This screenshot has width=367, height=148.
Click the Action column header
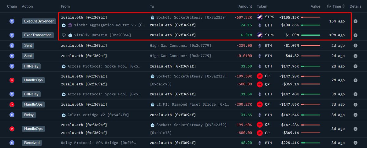[28, 6]
